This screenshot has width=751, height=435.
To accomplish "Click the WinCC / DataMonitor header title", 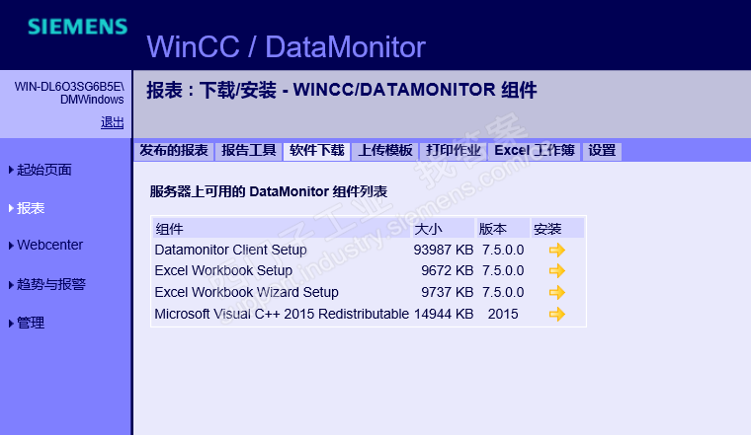I will tap(286, 46).
